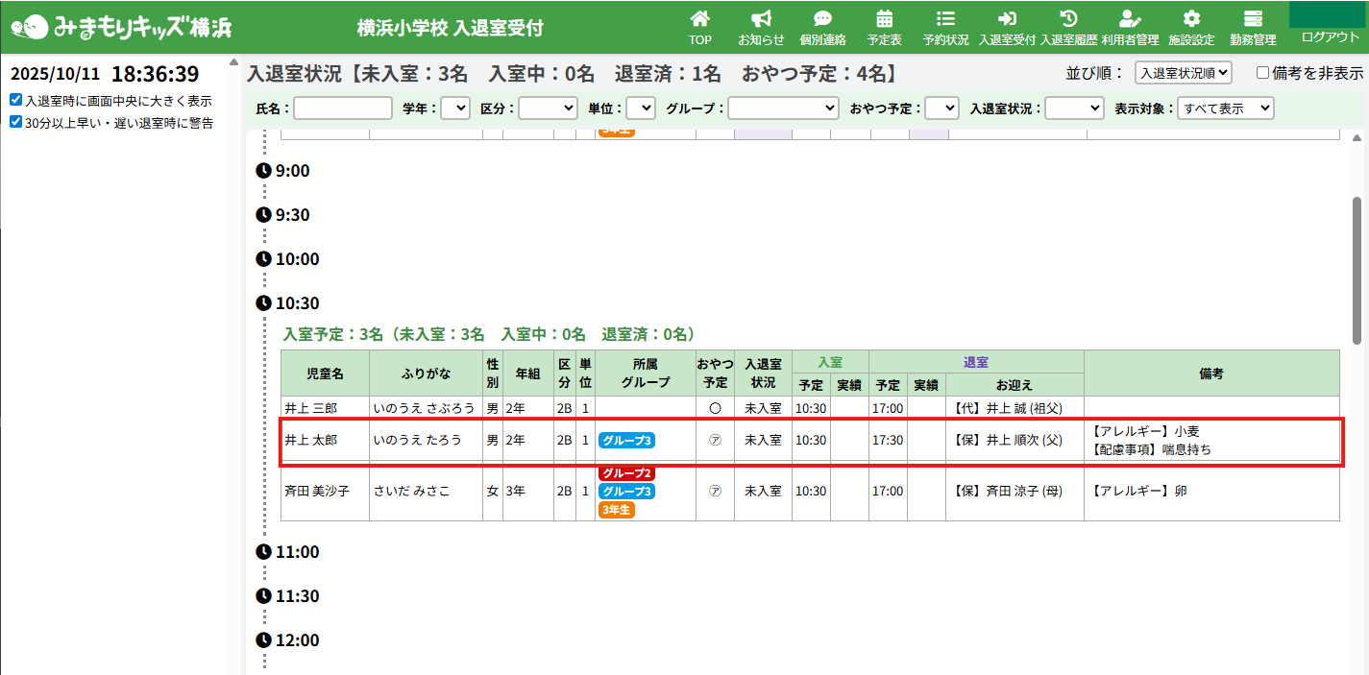
Task: Select the 井上 太郎 row name
Action: (310, 441)
